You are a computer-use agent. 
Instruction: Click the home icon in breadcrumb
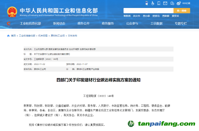click(8, 36)
